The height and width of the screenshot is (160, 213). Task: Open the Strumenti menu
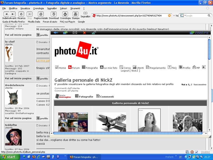click(75, 9)
